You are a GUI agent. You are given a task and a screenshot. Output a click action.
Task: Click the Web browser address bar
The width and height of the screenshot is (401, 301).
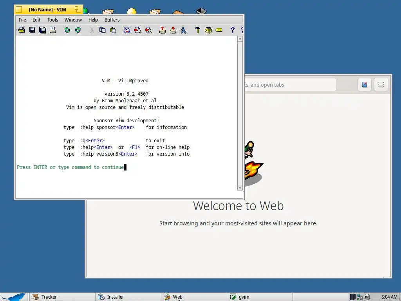coord(290,85)
